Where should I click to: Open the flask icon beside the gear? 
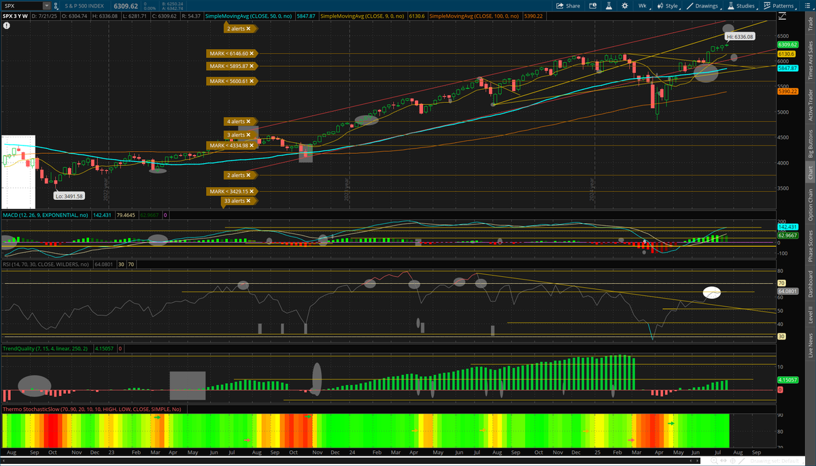click(609, 5)
